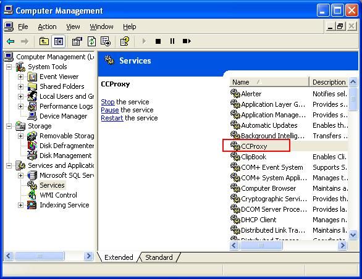This screenshot has height=279, width=362.
Task: Click the Export List toolbar icon
Action: 106,41
